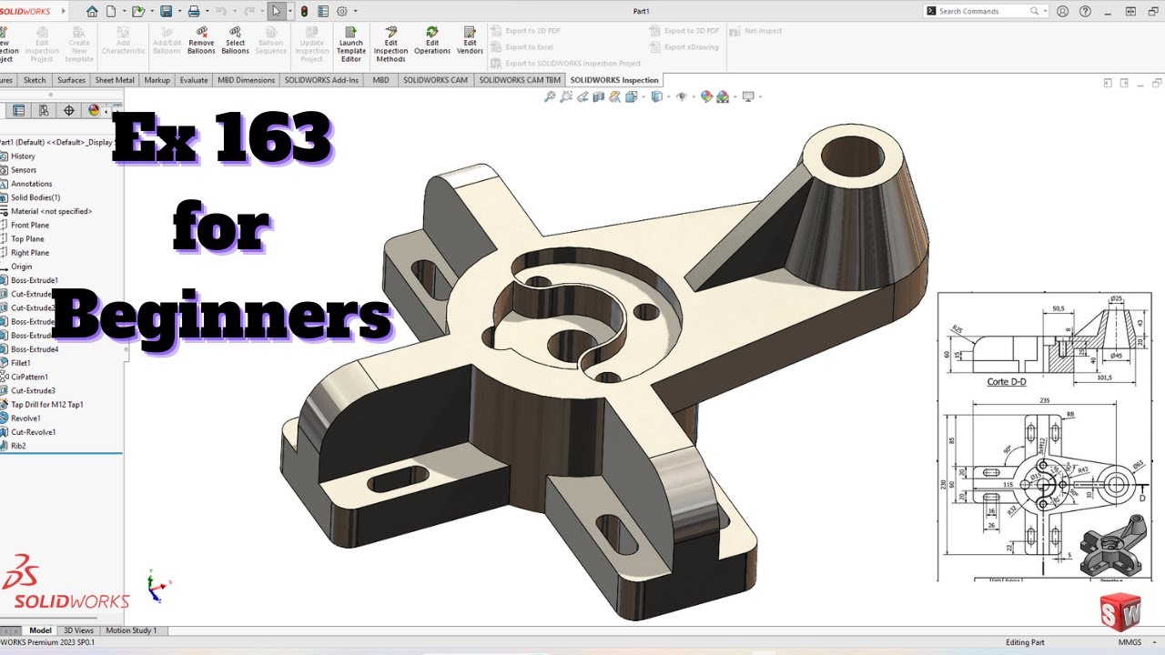Screen dimensions: 1165x655
Task: Click Edit Vendors
Action: coord(470,41)
